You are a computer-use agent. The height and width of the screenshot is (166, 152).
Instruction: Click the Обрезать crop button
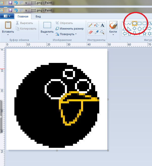64,23
